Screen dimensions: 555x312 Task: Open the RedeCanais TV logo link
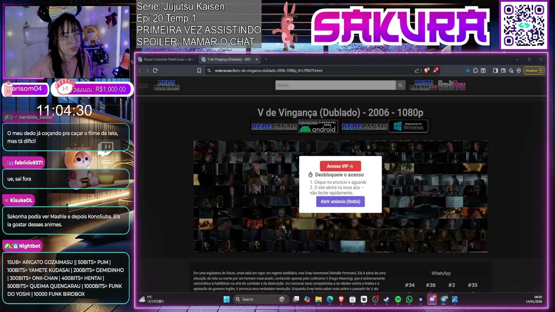423,85
